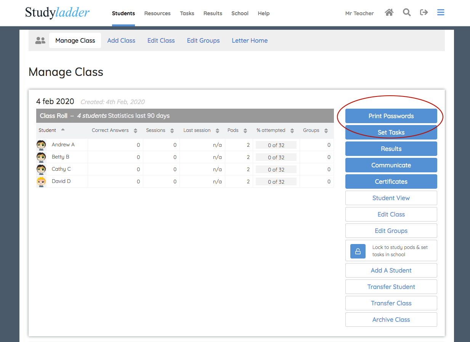Click Transfer Student

391,287
